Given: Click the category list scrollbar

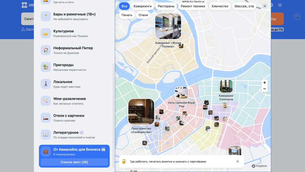Looking at the screenshot, I should pyautogui.click(x=113, y=115).
